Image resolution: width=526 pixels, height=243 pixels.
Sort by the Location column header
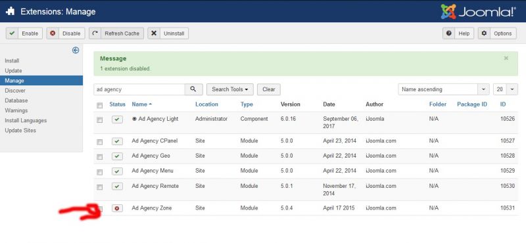point(206,104)
